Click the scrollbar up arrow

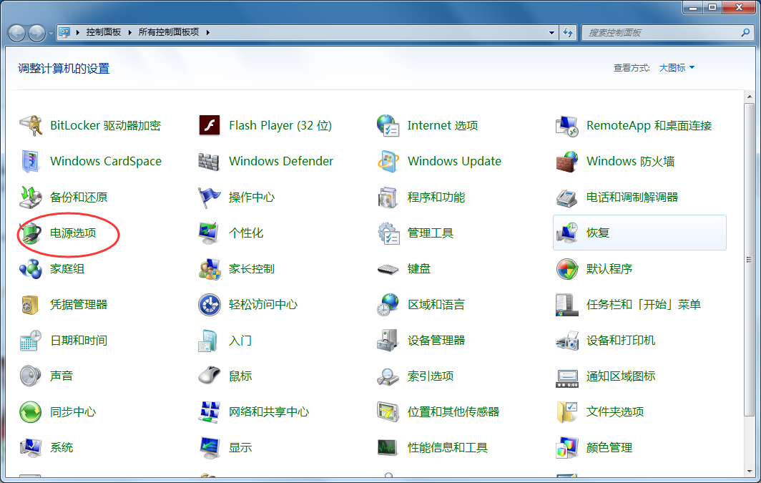pos(750,97)
